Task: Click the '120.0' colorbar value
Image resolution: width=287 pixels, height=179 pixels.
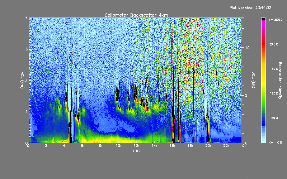Action: coord(274,93)
